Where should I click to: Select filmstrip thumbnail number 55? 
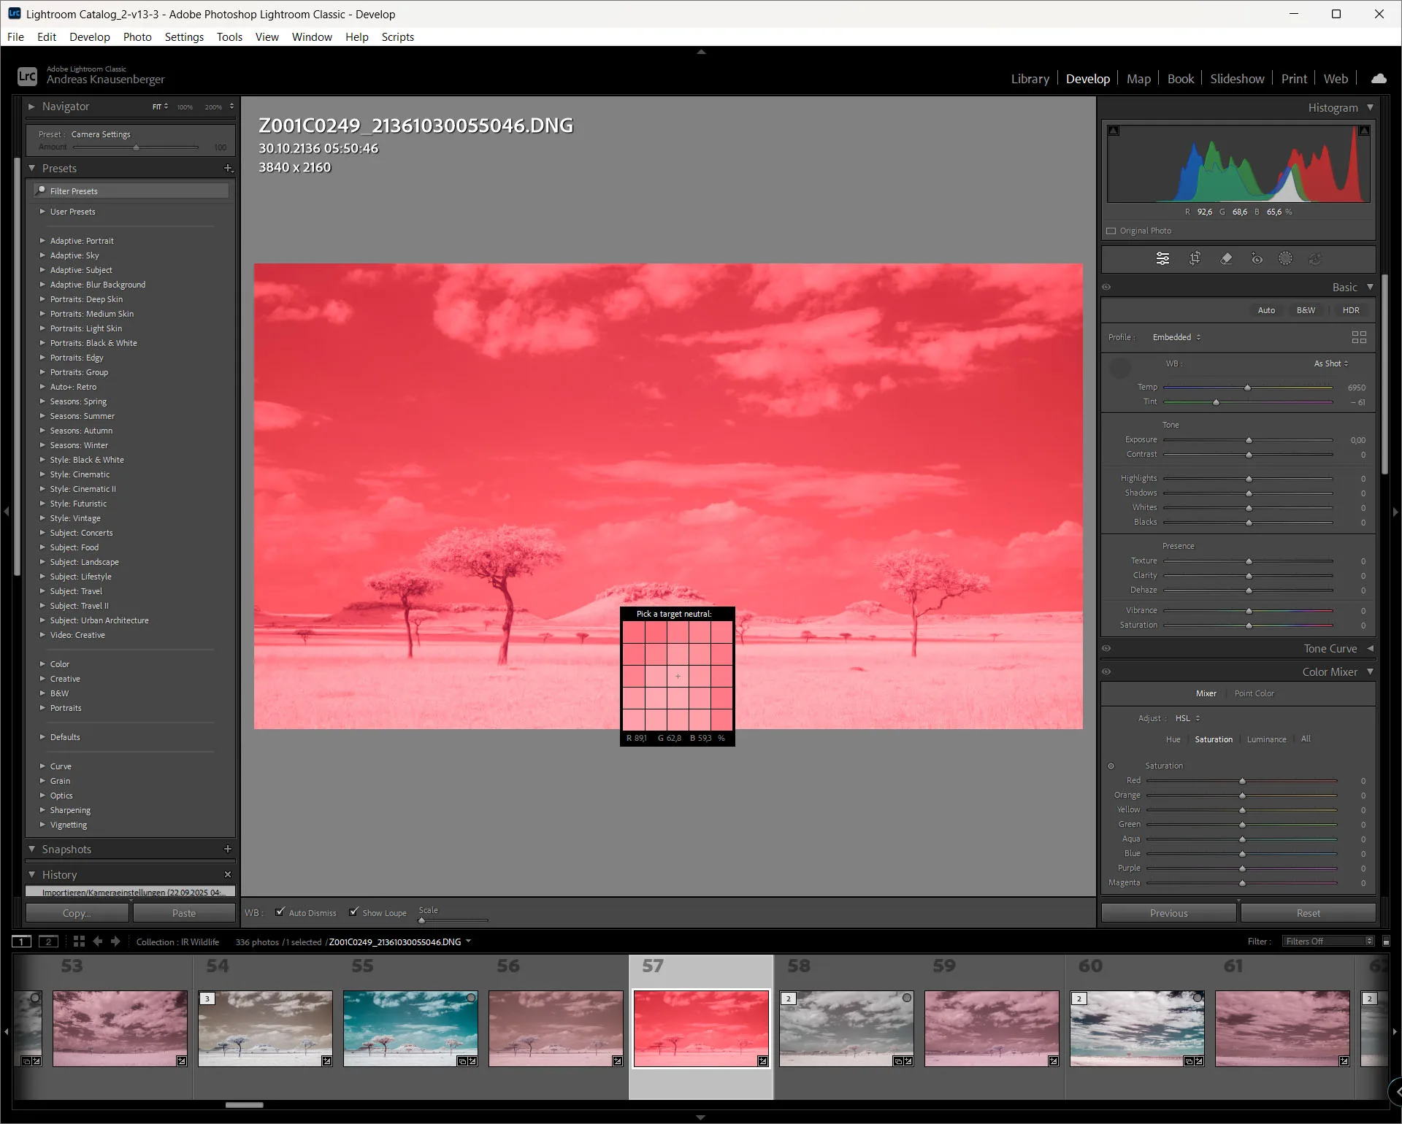coord(410,1028)
